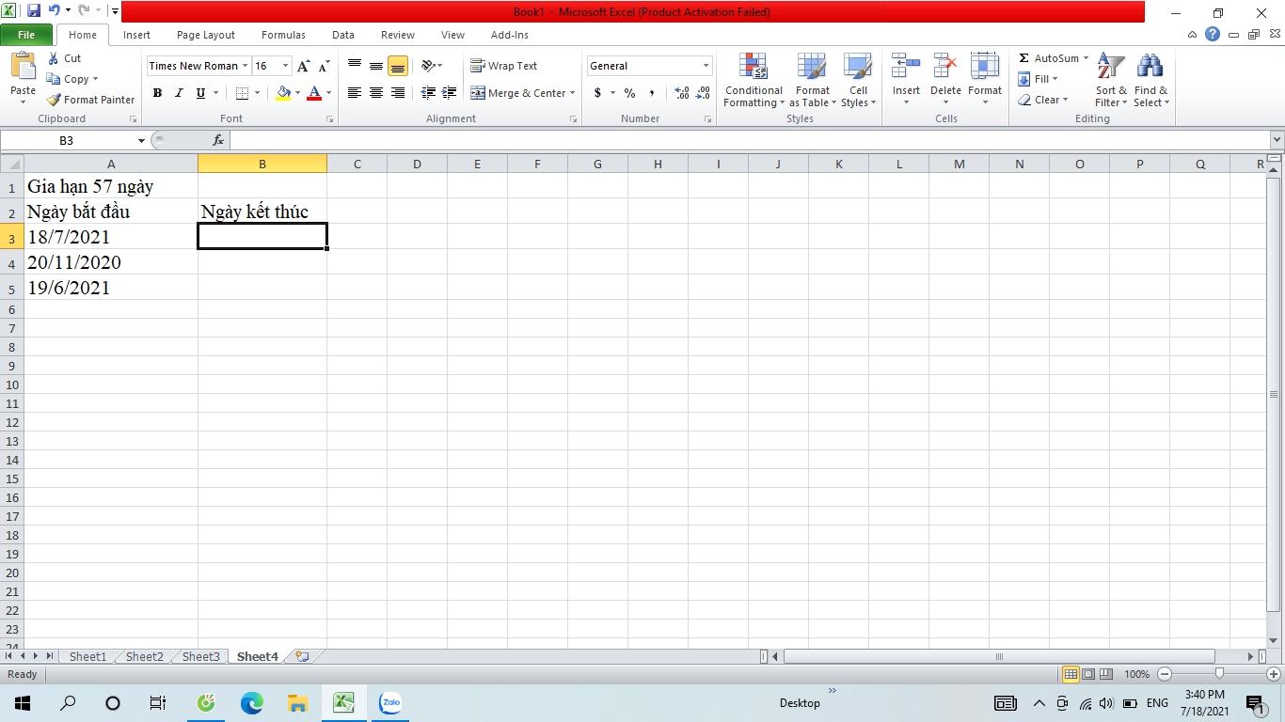Click the Zoom In plus button
The height and width of the screenshot is (722, 1285).
(1274, 674)
